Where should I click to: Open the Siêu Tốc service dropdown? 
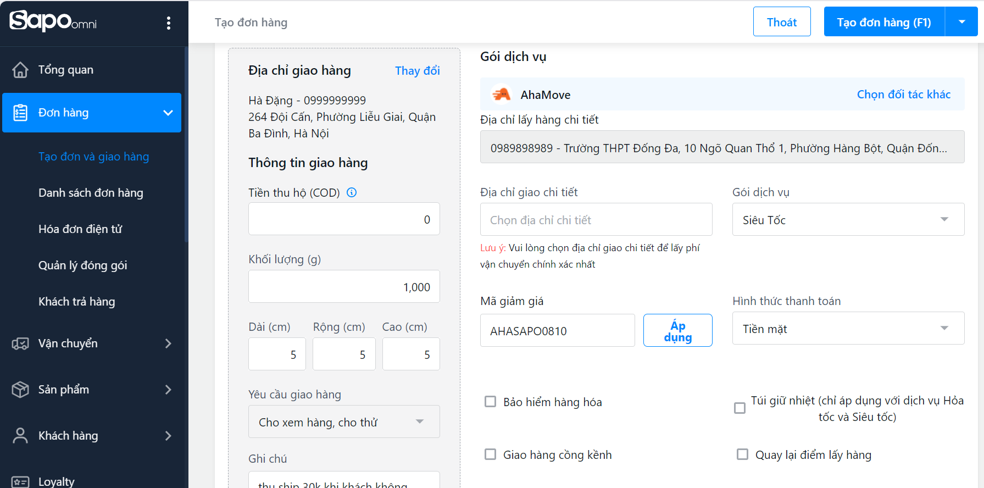coord(848,219)
